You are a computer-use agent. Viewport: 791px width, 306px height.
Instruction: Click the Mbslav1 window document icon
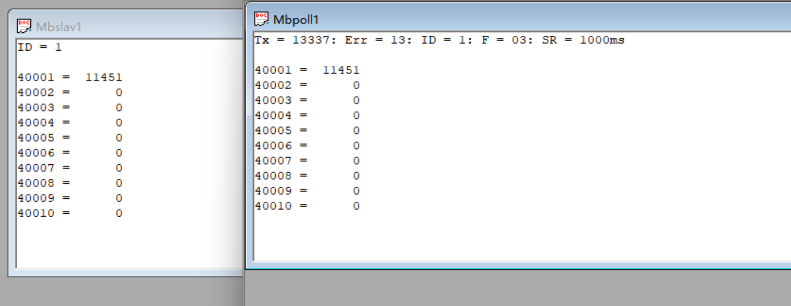(x=24, y=26)
